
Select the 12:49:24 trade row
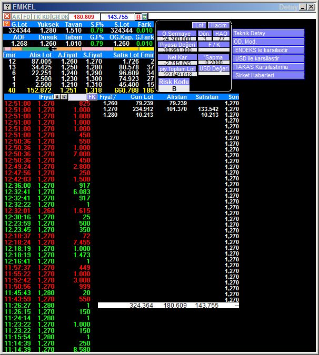point(47,167)
